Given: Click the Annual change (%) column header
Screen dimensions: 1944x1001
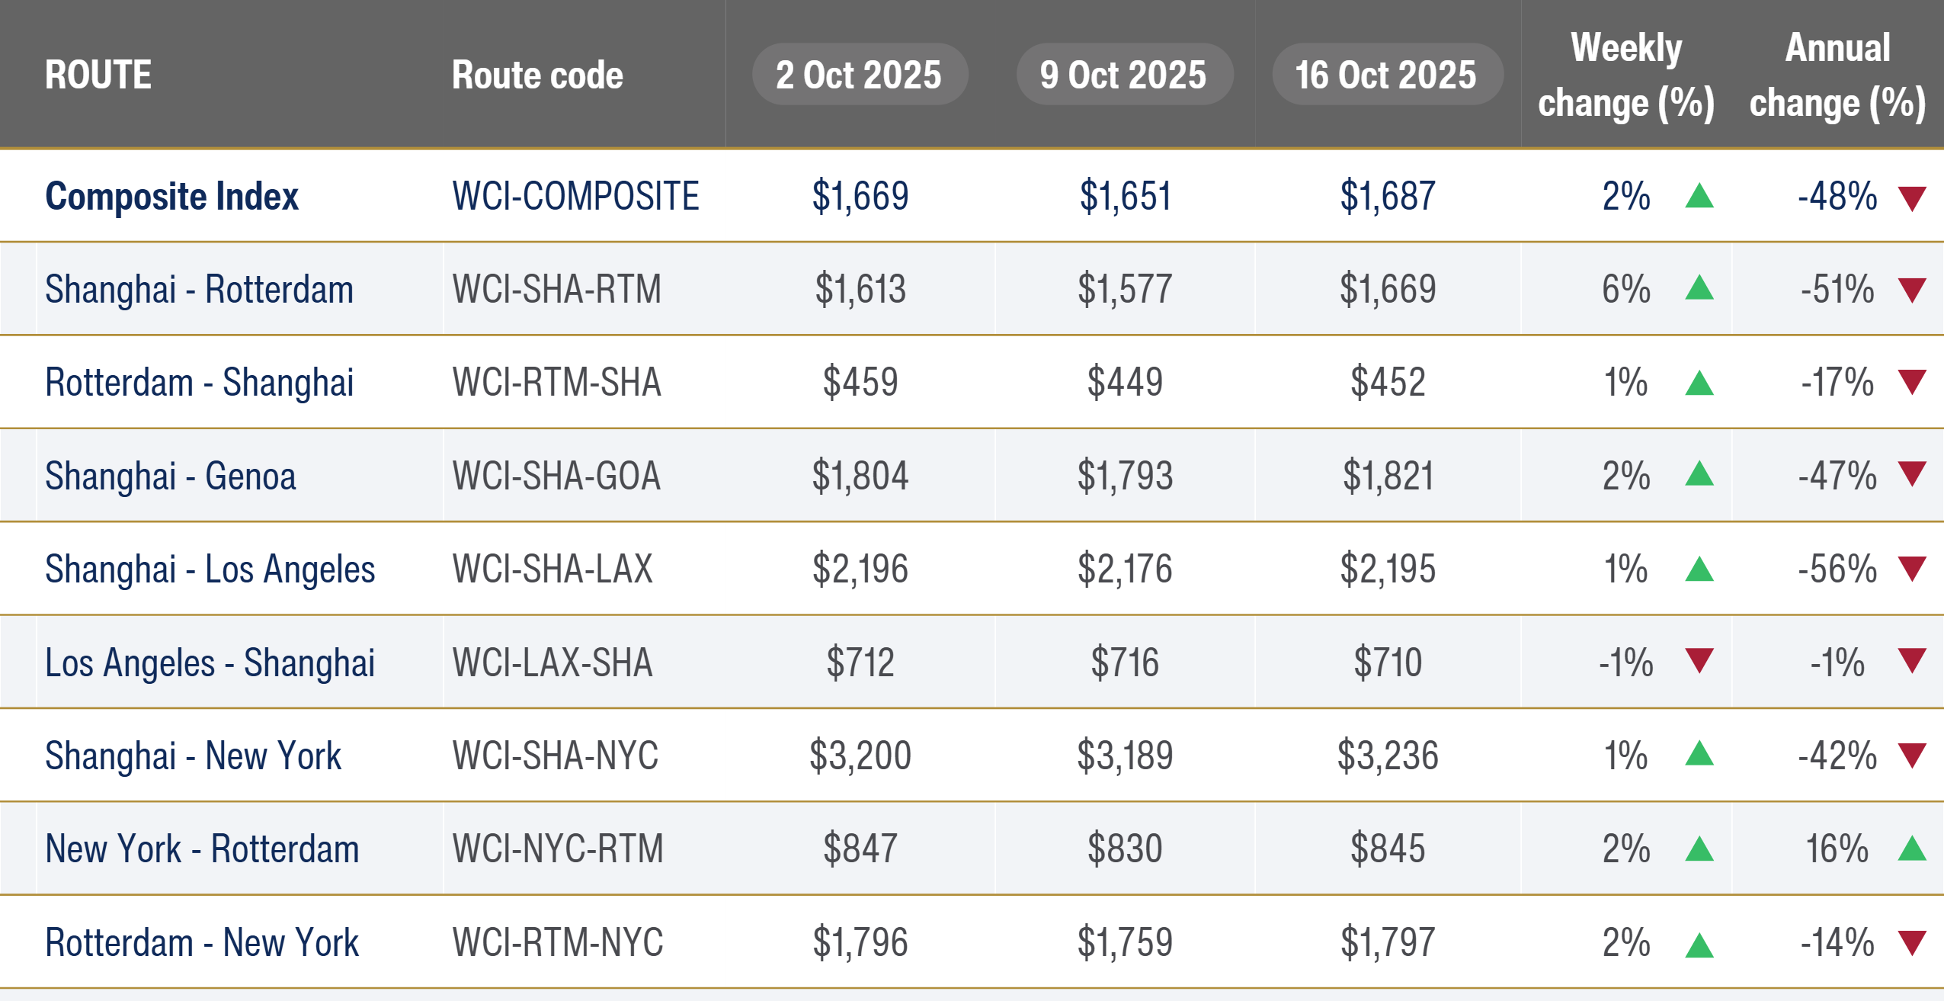Looking at the screenshot, I should (x=1837, y=75).
